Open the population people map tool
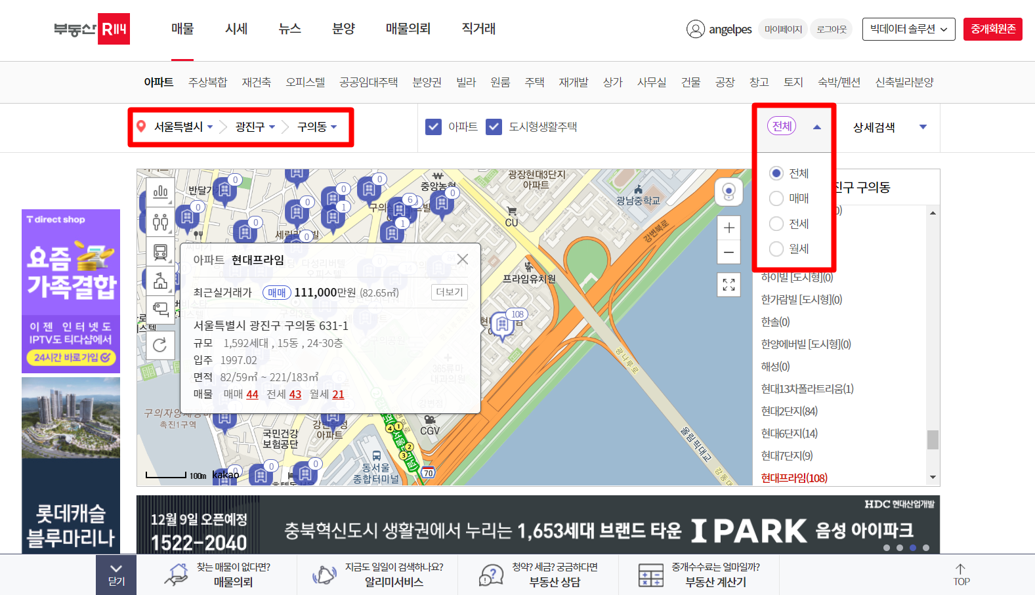Viewport: 1035px width, 595px height. [x=160, y=222]
